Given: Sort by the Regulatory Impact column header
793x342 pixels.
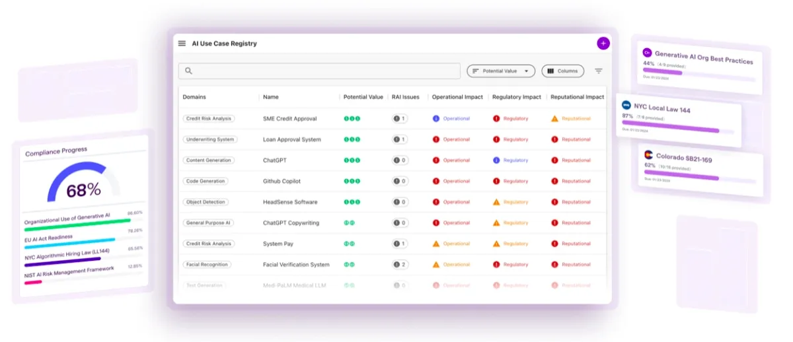Looking at the screenshot, I should pos(516,97).
